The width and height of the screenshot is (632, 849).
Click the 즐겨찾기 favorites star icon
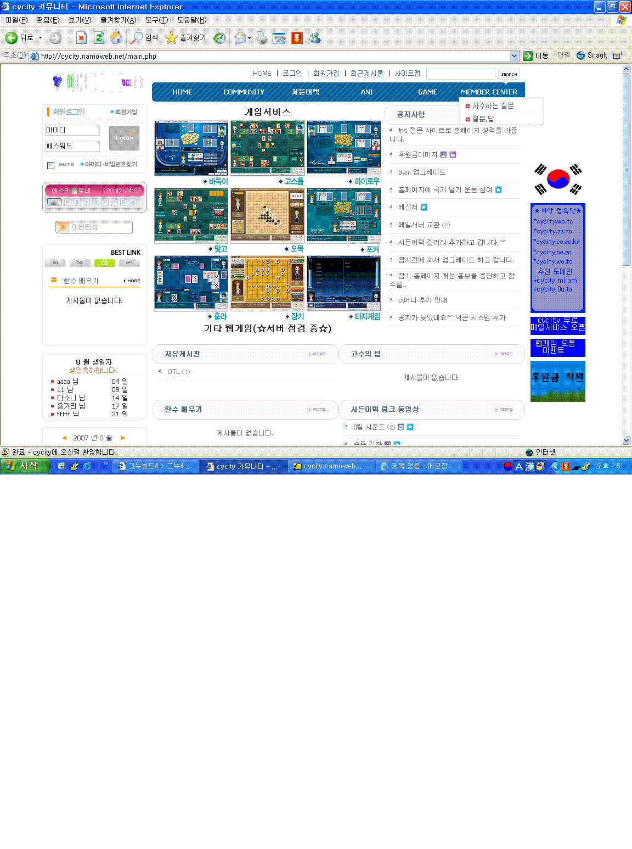pyautogui.click(x=171, y=38)
